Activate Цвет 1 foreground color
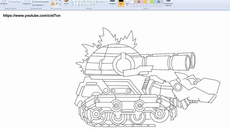 point(121,3)
